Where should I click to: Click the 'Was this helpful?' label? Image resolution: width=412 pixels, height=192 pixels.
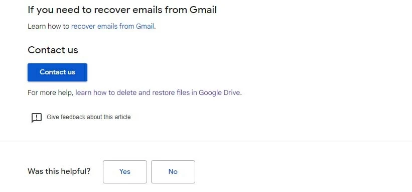pos(59,171)
